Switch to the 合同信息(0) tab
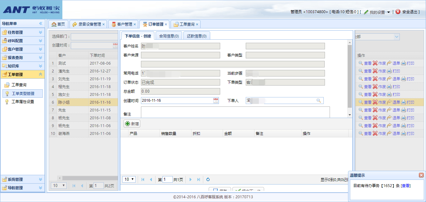Image resolution: width=426 pixels, height=202 pixels. [x=169, y=36]
